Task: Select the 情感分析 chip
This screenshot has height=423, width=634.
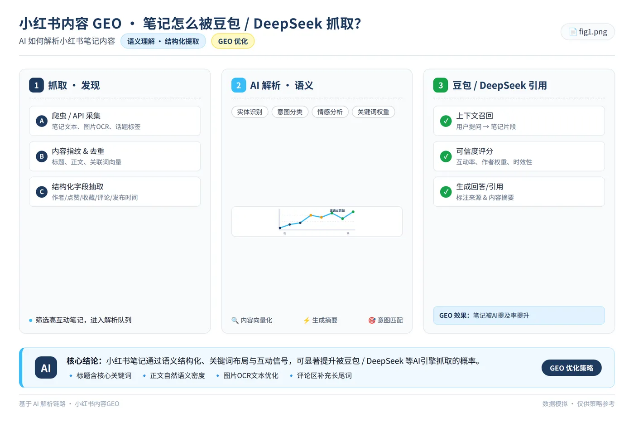Action: 330,112
